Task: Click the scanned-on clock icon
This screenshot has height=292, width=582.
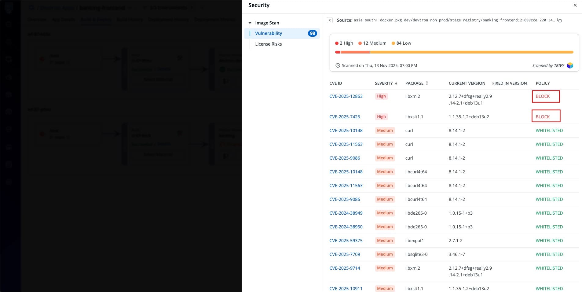Action: tap(338, 65)
